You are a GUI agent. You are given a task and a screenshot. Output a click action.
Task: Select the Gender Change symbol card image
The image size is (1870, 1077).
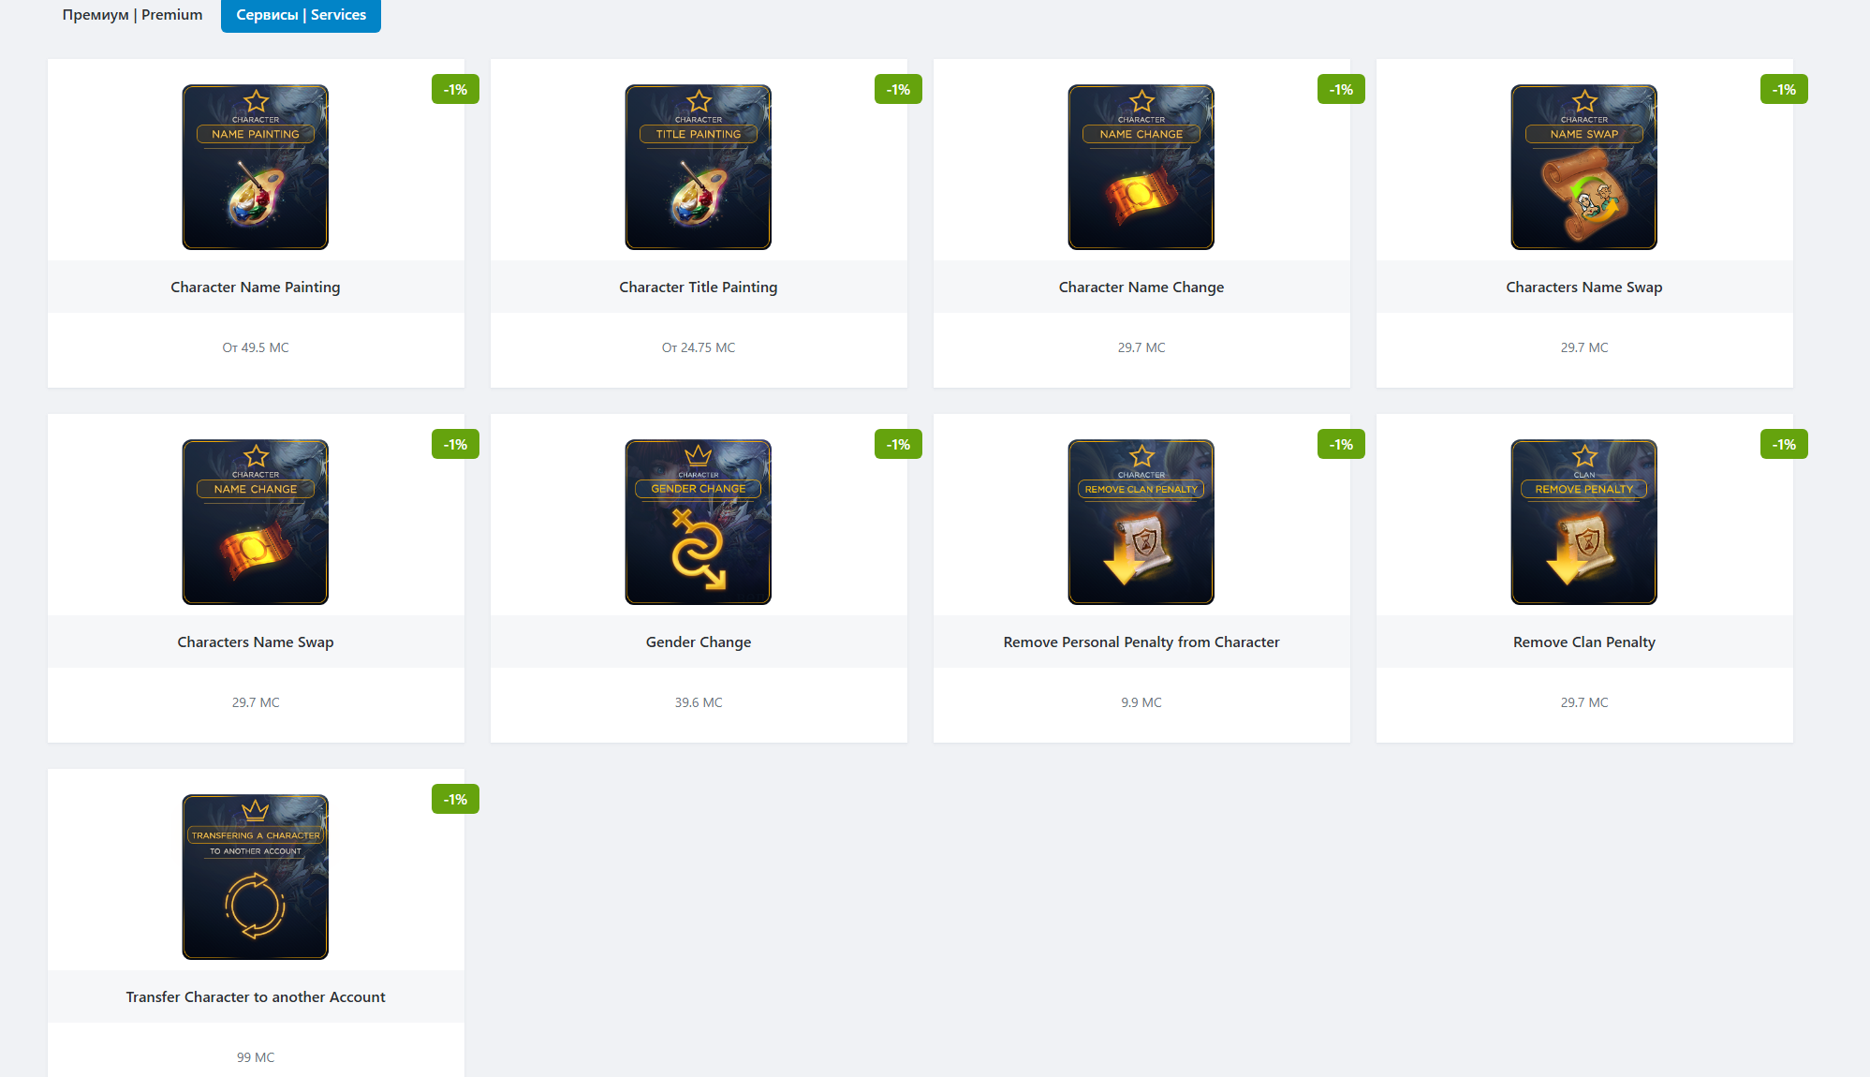(x=699, y=522)
